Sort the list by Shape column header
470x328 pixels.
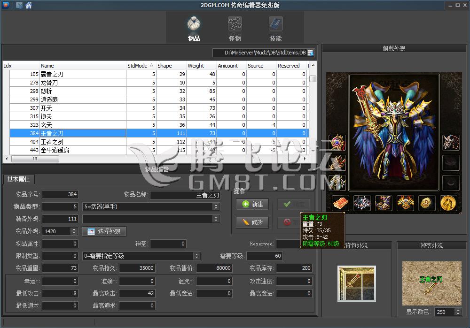171,66
